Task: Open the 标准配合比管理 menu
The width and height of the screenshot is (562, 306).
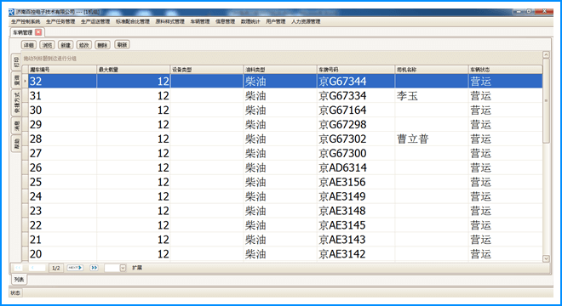Action: [133, 21]
